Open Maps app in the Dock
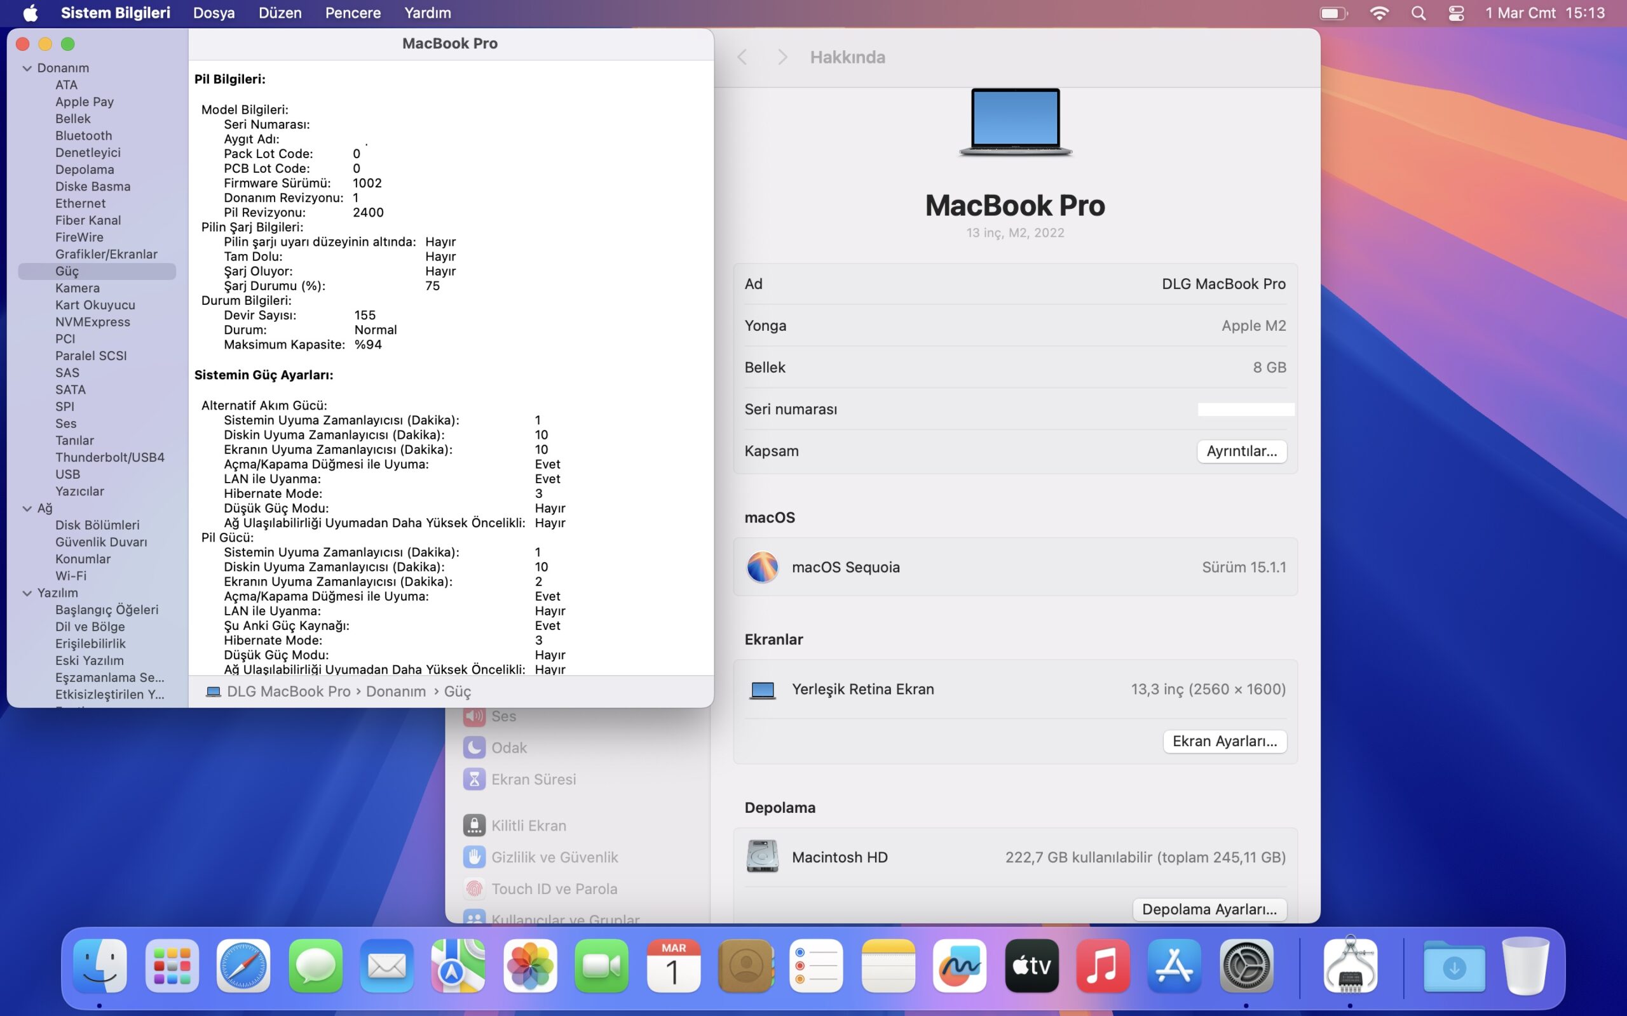 pyautogui.click(x=458, y=966)
